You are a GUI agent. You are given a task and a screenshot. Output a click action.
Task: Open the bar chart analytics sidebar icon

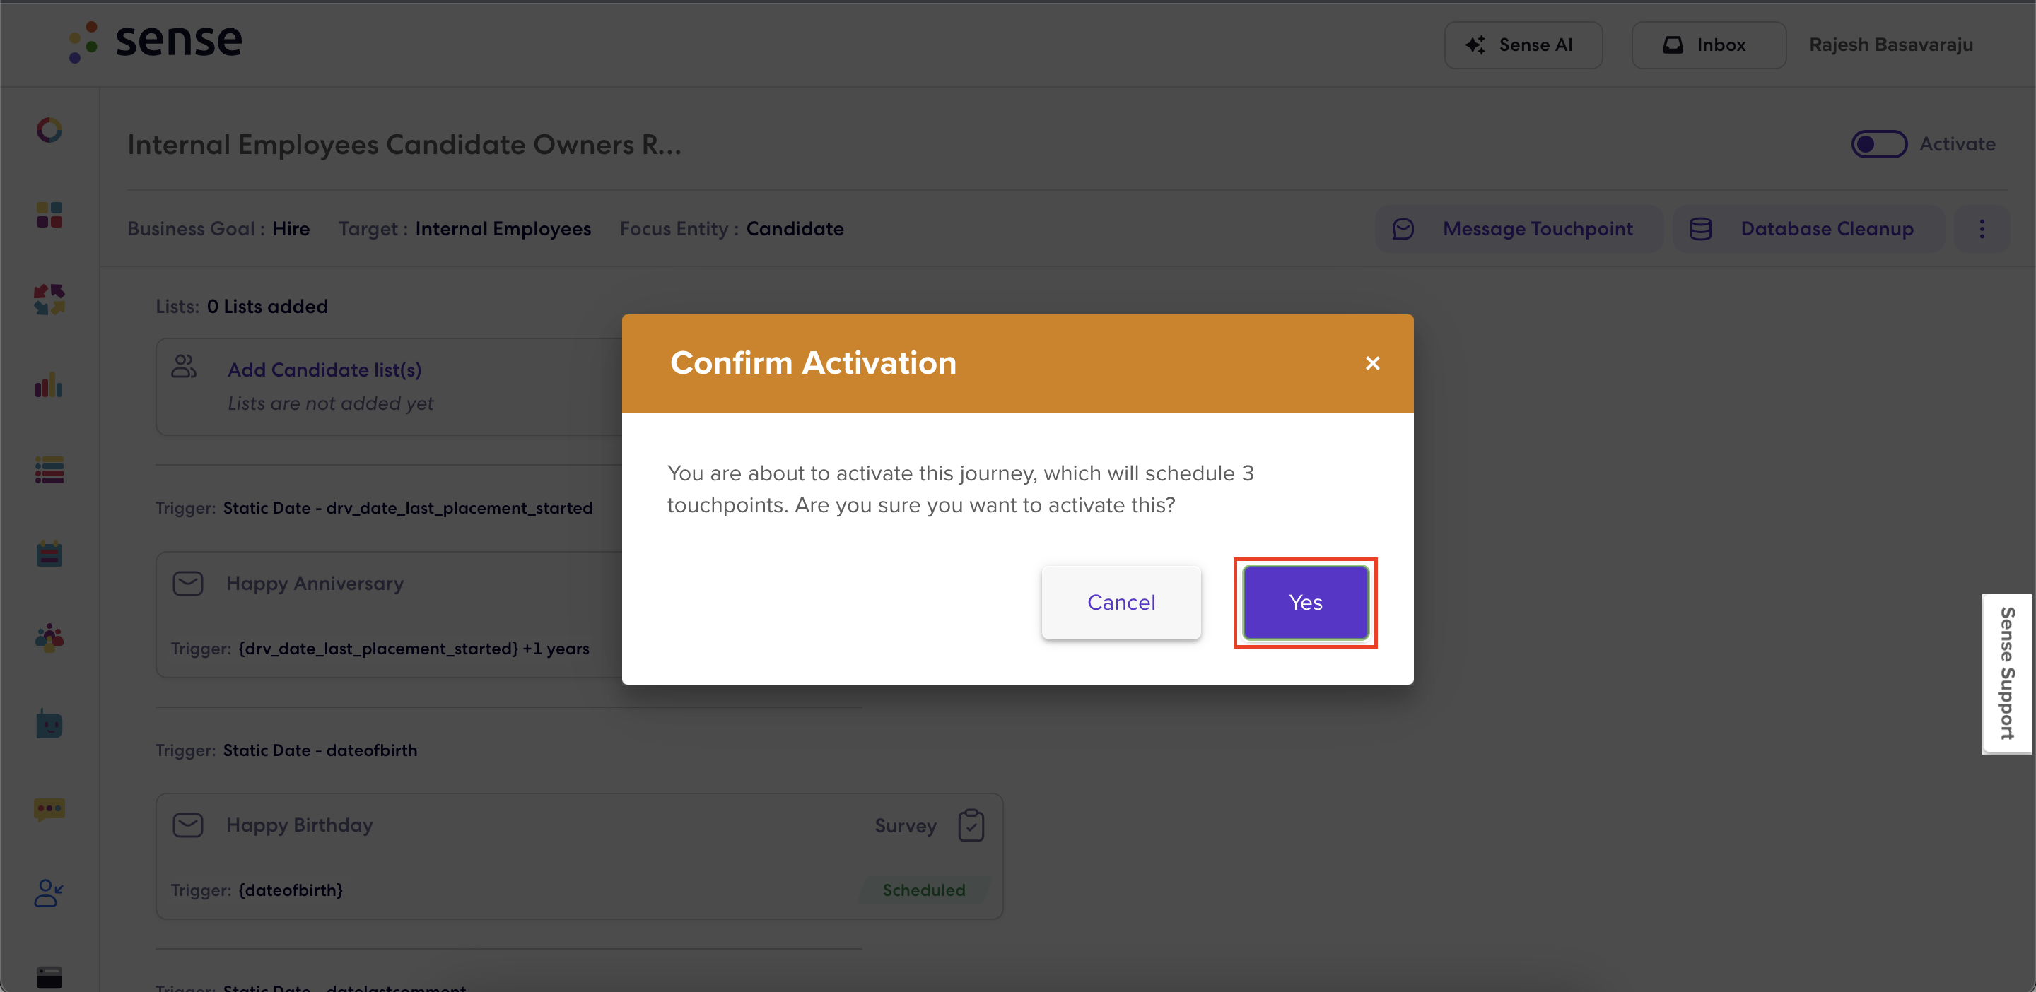[x=49, y=386]
